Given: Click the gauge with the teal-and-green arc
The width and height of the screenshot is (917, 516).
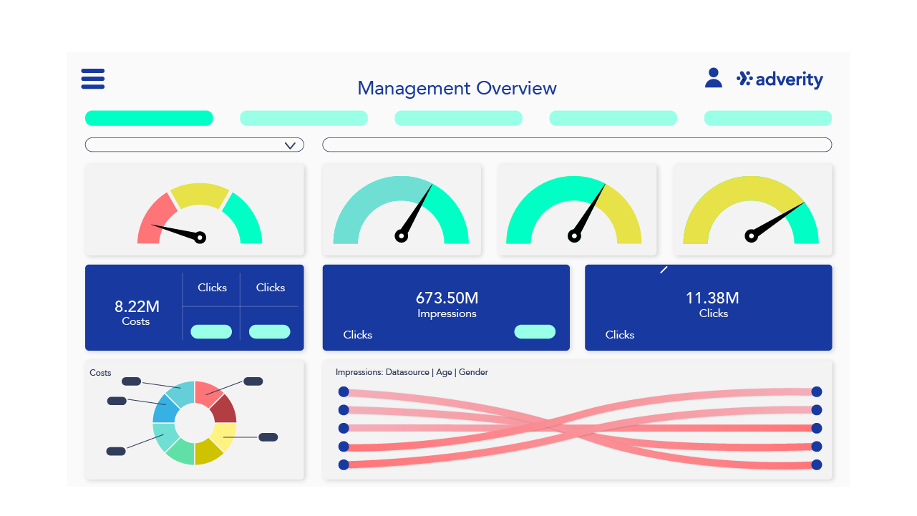Looking at the screenshot, I should coord(401,210).
